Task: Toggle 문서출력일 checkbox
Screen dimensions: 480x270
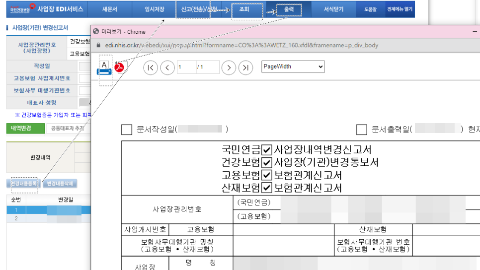Action: coord(362,130)
